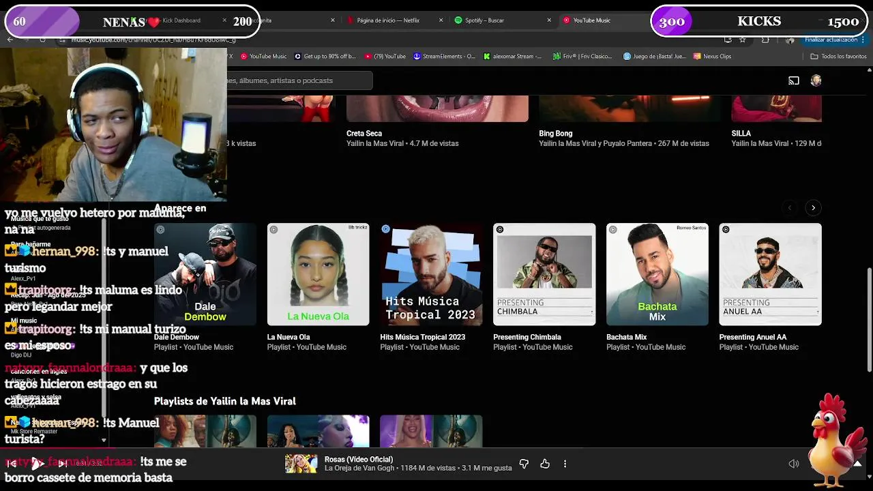
Task: Close the Spotify – Buscar tab
Action: point(549,20)
